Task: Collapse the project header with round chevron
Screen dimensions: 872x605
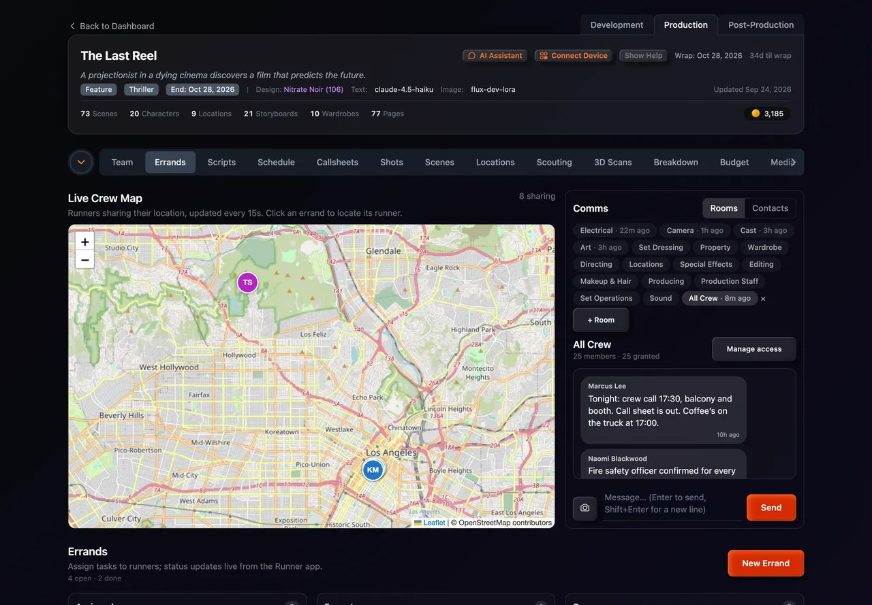Action: 81,162
